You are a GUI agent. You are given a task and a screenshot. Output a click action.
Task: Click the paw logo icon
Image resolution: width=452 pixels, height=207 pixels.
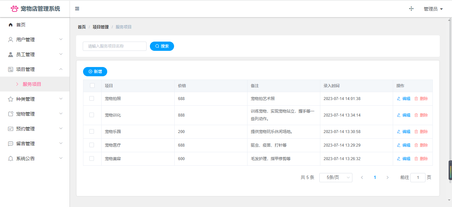[x=15, y=9]
